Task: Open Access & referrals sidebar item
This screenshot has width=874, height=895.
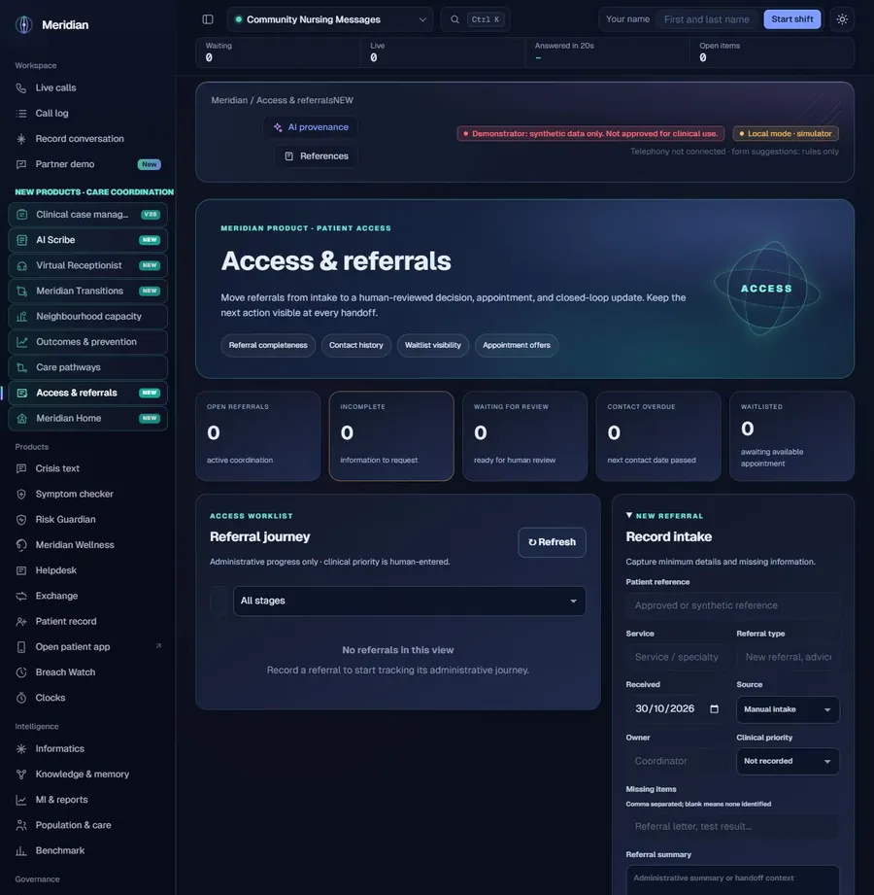Action: point(87,393)
